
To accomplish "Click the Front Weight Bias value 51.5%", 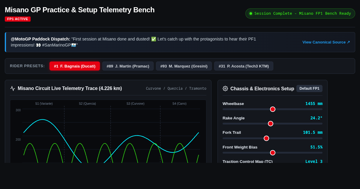I will pyautogui.click(x=316, y=147).
